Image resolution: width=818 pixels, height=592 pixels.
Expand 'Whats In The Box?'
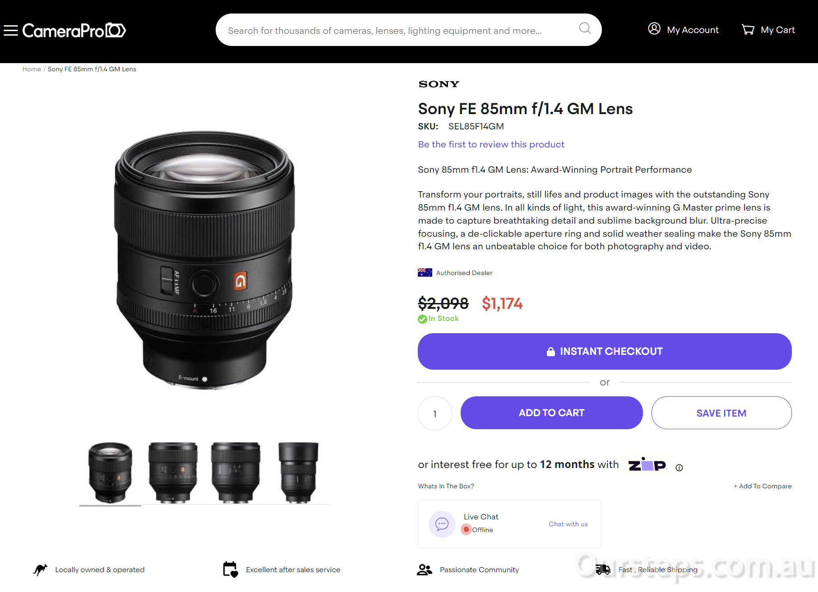pyautogui.click(x=446, y=486)
